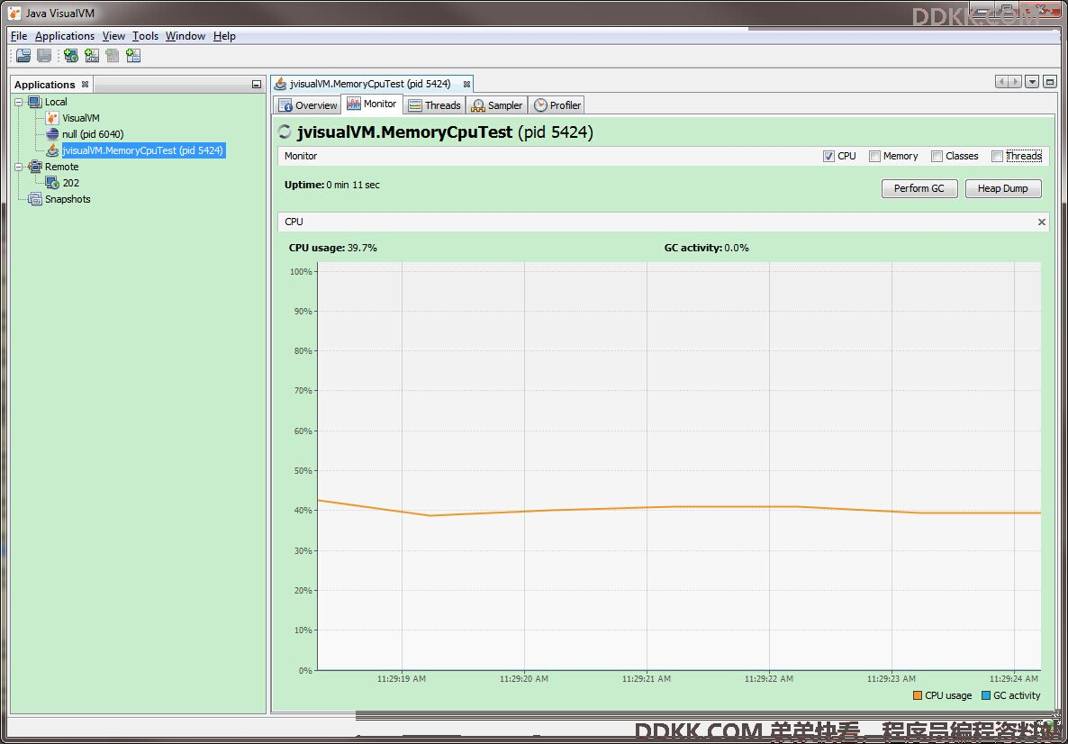Open the Tools menu

[x=145, y=36]
